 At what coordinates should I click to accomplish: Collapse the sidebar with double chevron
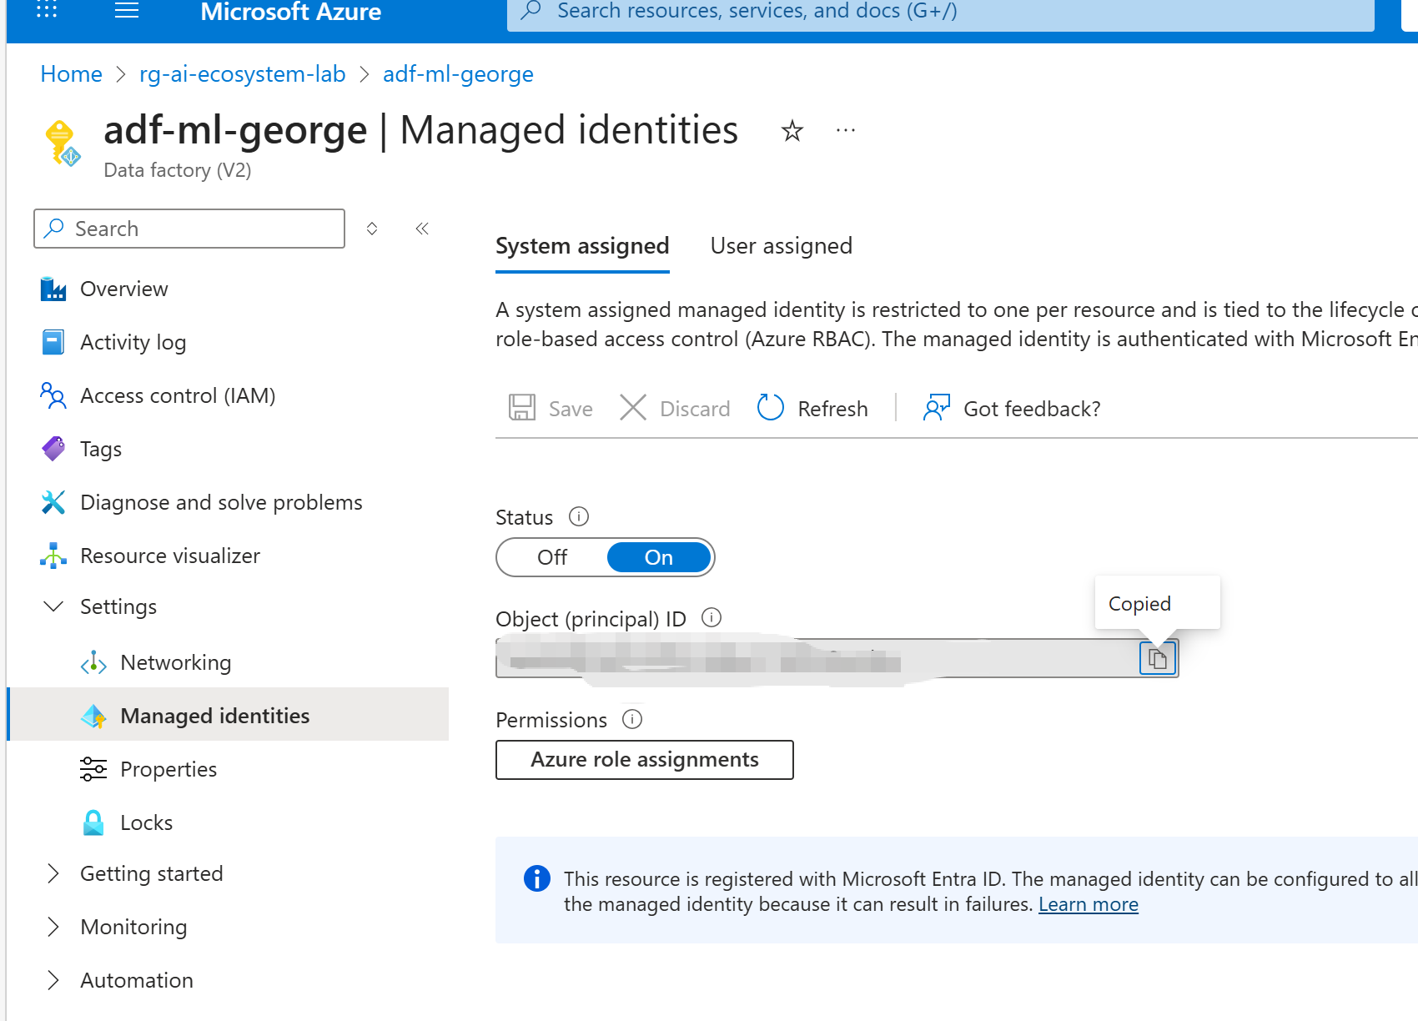[x=422, y=229]
